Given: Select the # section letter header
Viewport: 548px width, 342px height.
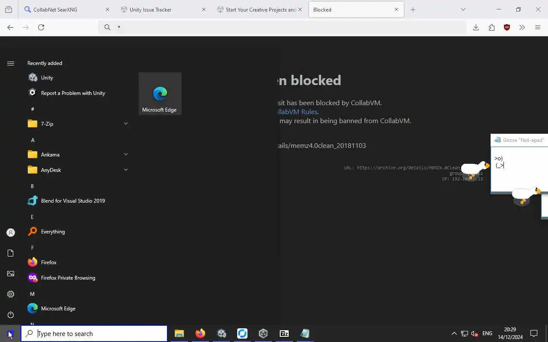Looking at the screenshot, I should 33,109.
